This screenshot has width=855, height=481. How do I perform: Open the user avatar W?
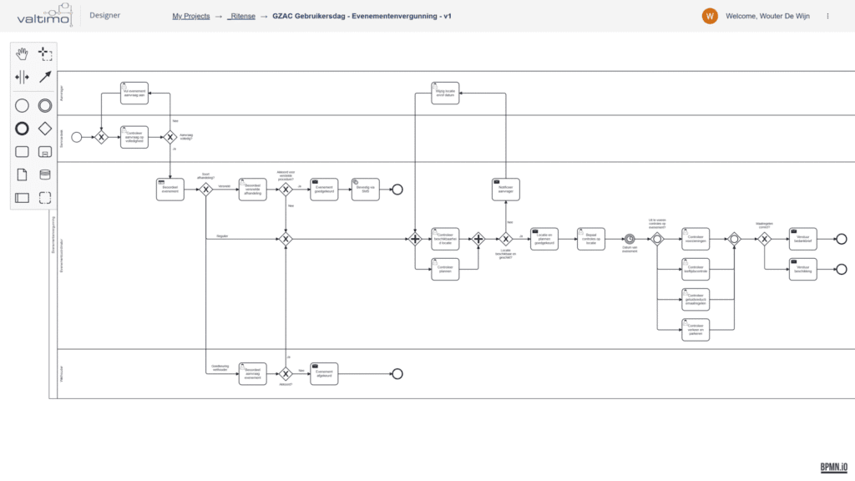tap(710, 16)
